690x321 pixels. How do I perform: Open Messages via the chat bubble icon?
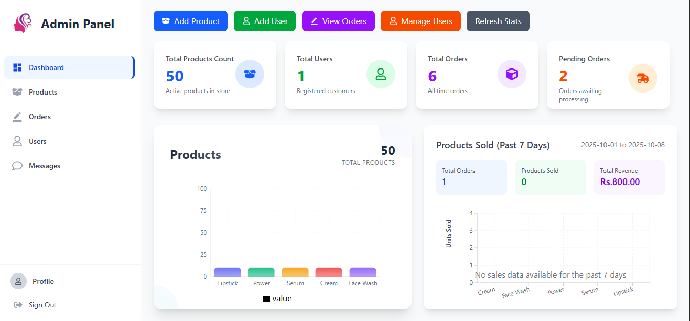[x=17, y=166]
